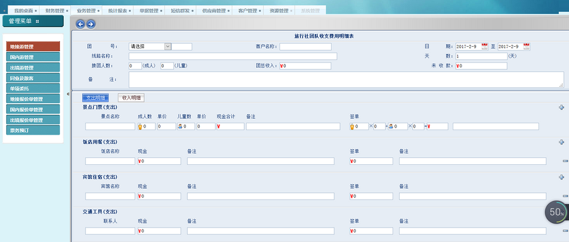Image resolution: width=569 pixels, height=242 pixels.
Task: Open the 统计报表 top menu tab
Action: pyautogui.click(x=117, y=11)
